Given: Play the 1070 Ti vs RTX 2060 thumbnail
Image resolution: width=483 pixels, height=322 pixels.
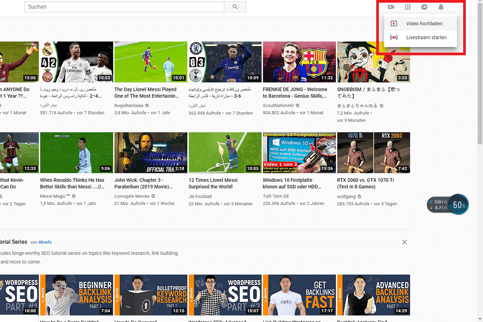Looking at the screenshot, I should click(x=374, y=152).
